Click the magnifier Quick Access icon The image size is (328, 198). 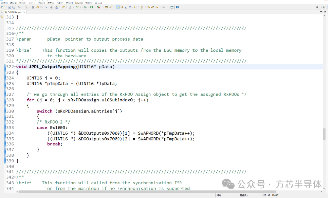(317, 7)
